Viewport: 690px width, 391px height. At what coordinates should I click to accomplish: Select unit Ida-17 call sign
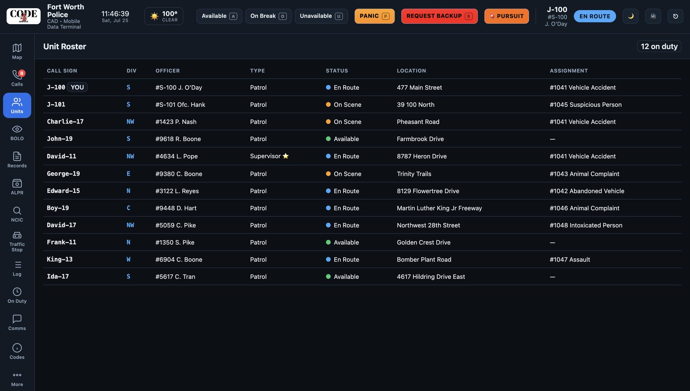point(58,277)
